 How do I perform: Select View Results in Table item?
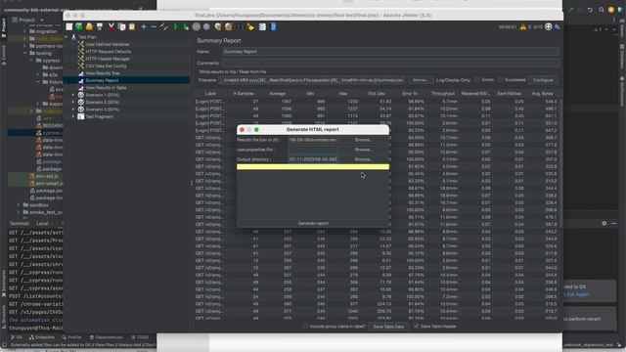106,88
